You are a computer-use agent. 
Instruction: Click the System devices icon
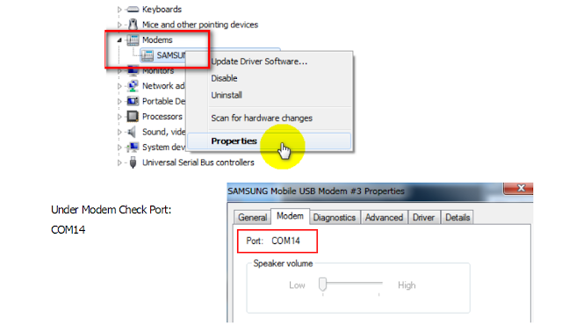pos(133,147)
